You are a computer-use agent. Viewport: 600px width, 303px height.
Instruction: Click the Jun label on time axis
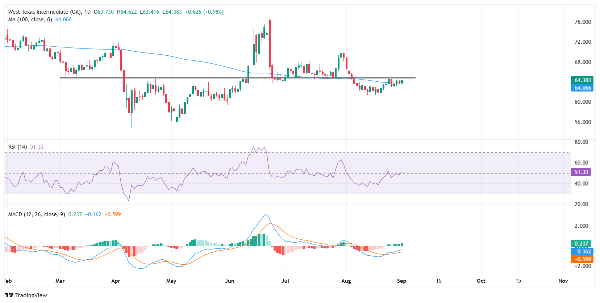tap(229, 281)
